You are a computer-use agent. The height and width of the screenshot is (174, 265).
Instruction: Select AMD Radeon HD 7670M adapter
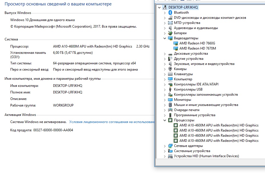pyautogui.click(x=197, y=48)
